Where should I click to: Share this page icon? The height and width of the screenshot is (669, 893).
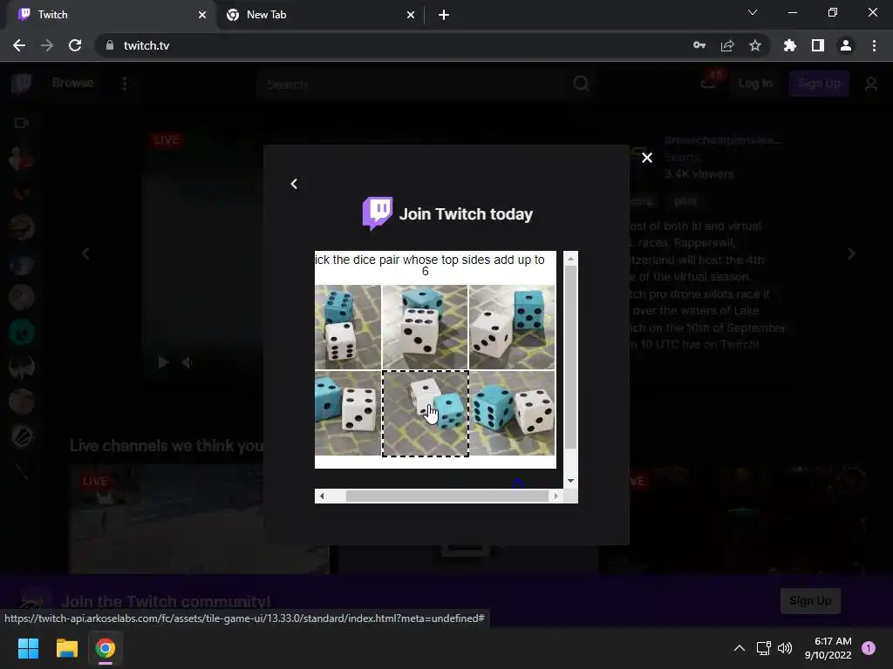tap(727, 45)
